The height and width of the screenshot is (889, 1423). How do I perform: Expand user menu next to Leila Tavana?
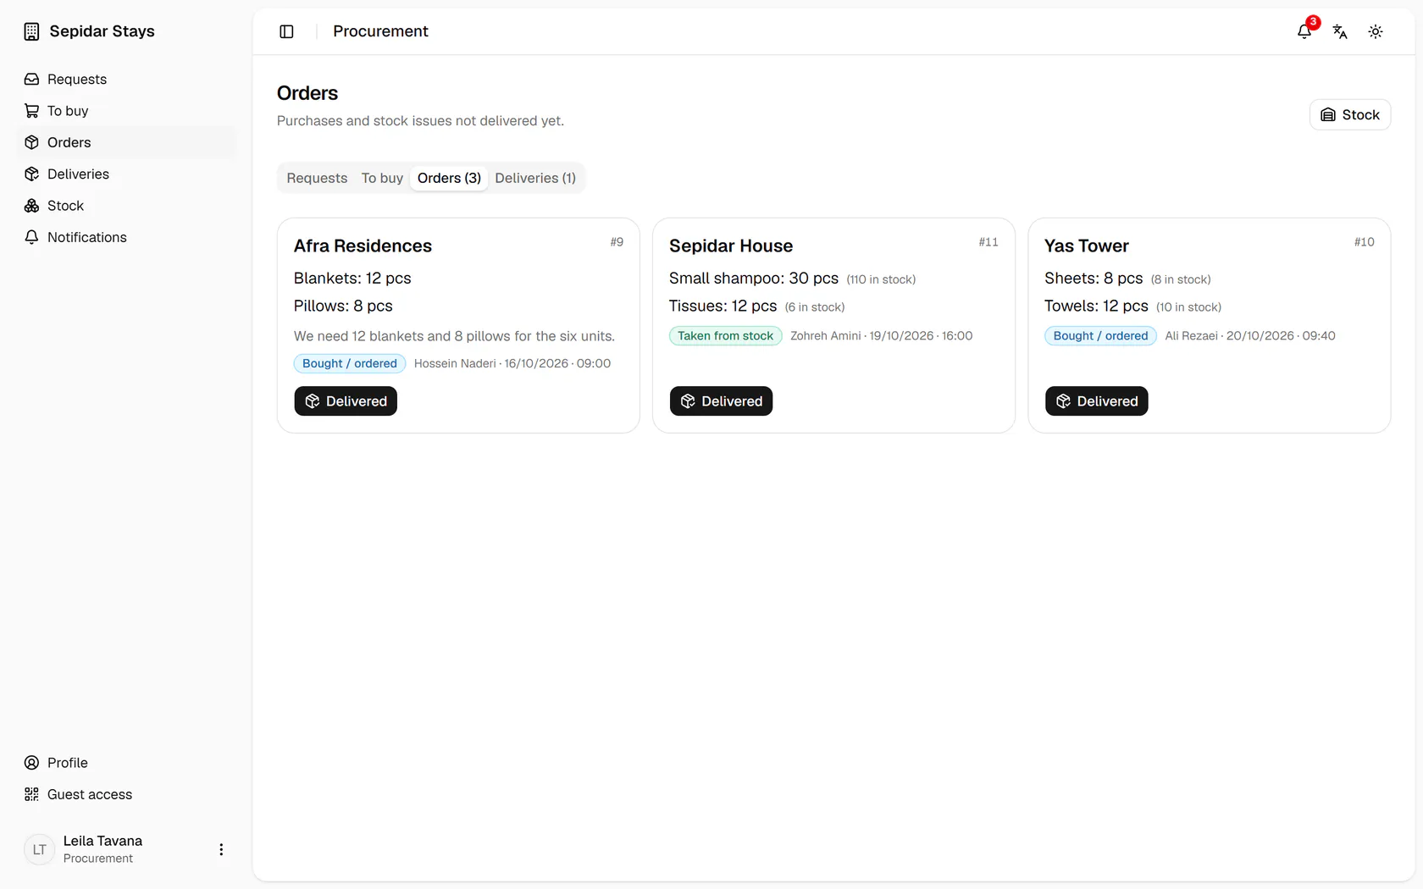click(221, 849)
